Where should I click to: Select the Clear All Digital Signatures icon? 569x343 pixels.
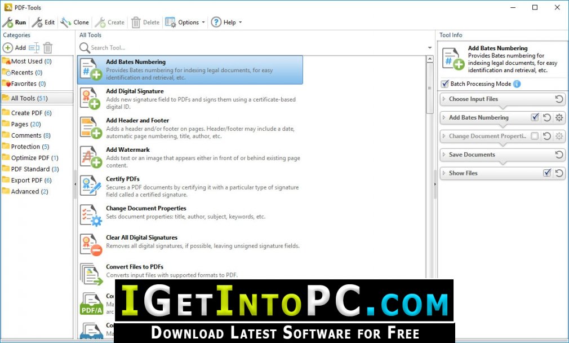coord(91,245)
